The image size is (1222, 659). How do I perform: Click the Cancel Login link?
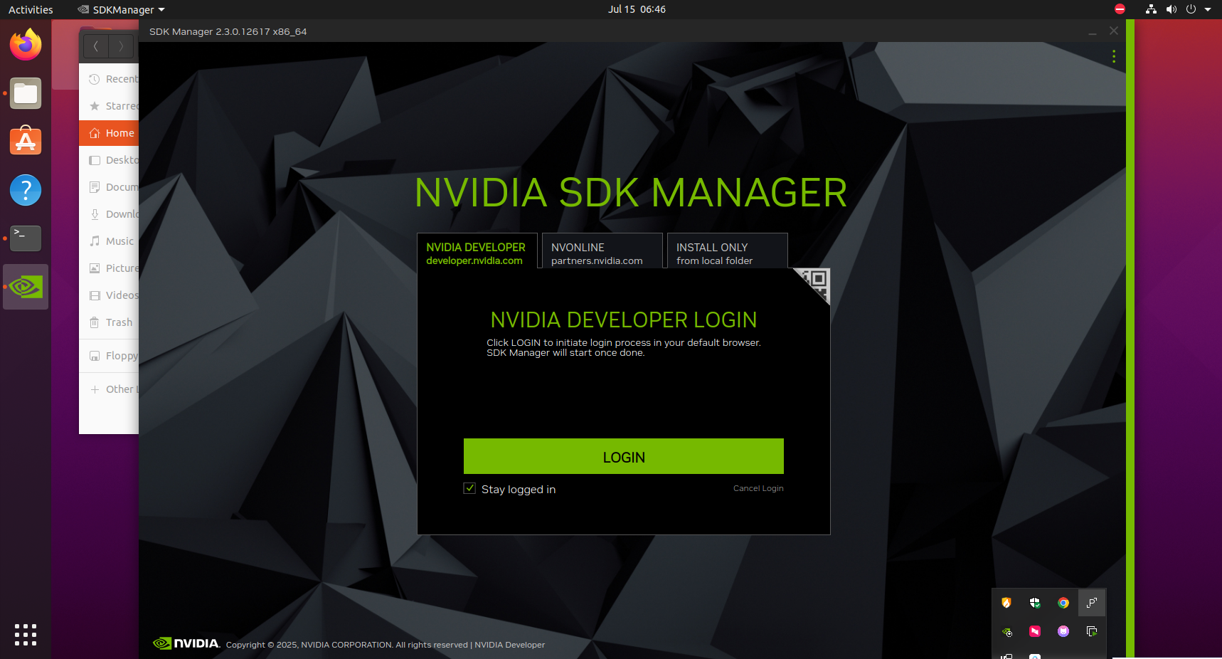(758, 488)
